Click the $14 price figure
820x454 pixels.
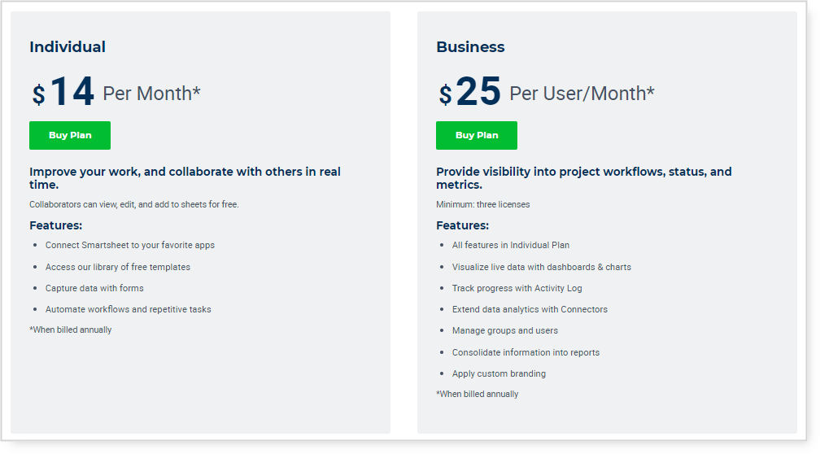coord(64,92)
